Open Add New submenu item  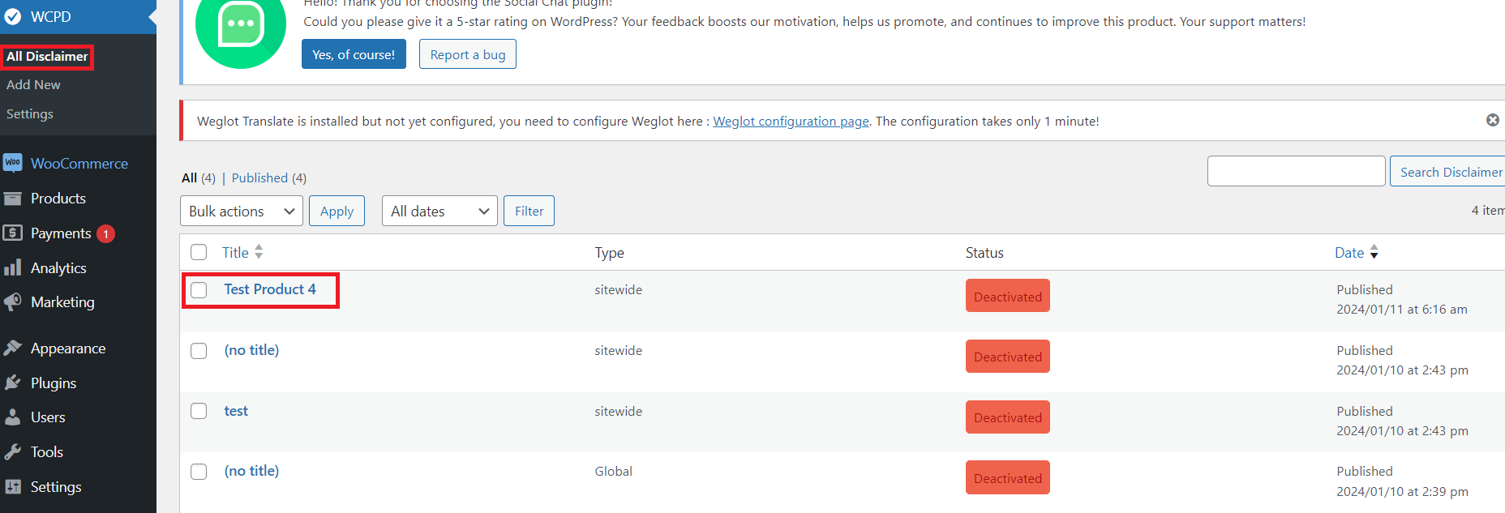click(33, 84)
